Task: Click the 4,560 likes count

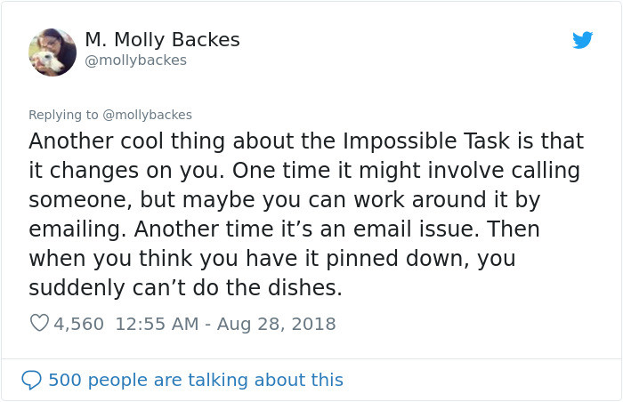Action: (x=78, y=324)
